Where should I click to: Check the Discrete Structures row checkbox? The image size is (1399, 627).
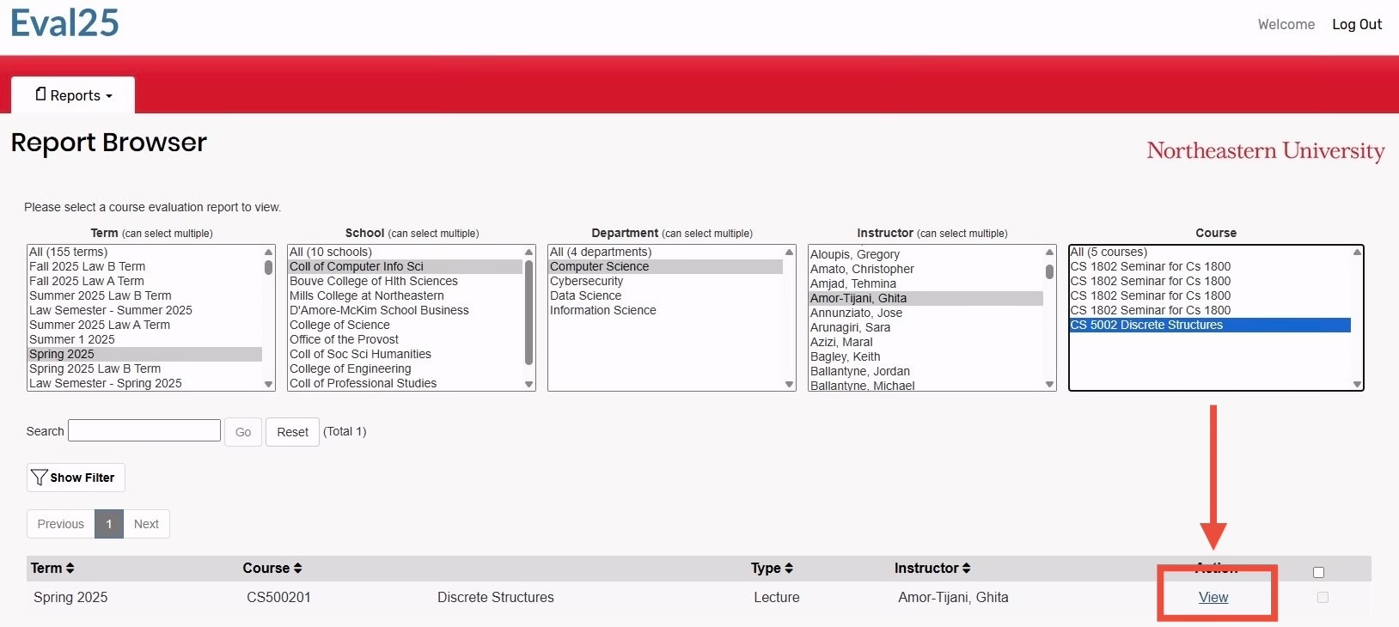(x=1323, y=597)
